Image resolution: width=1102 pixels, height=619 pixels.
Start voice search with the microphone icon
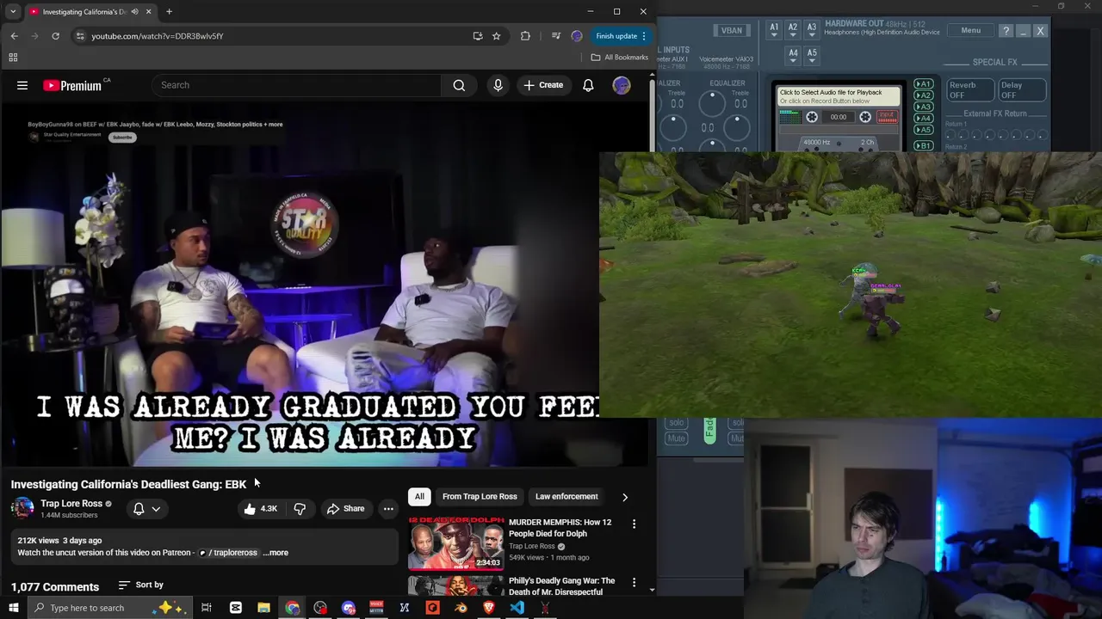coord(498,85)
